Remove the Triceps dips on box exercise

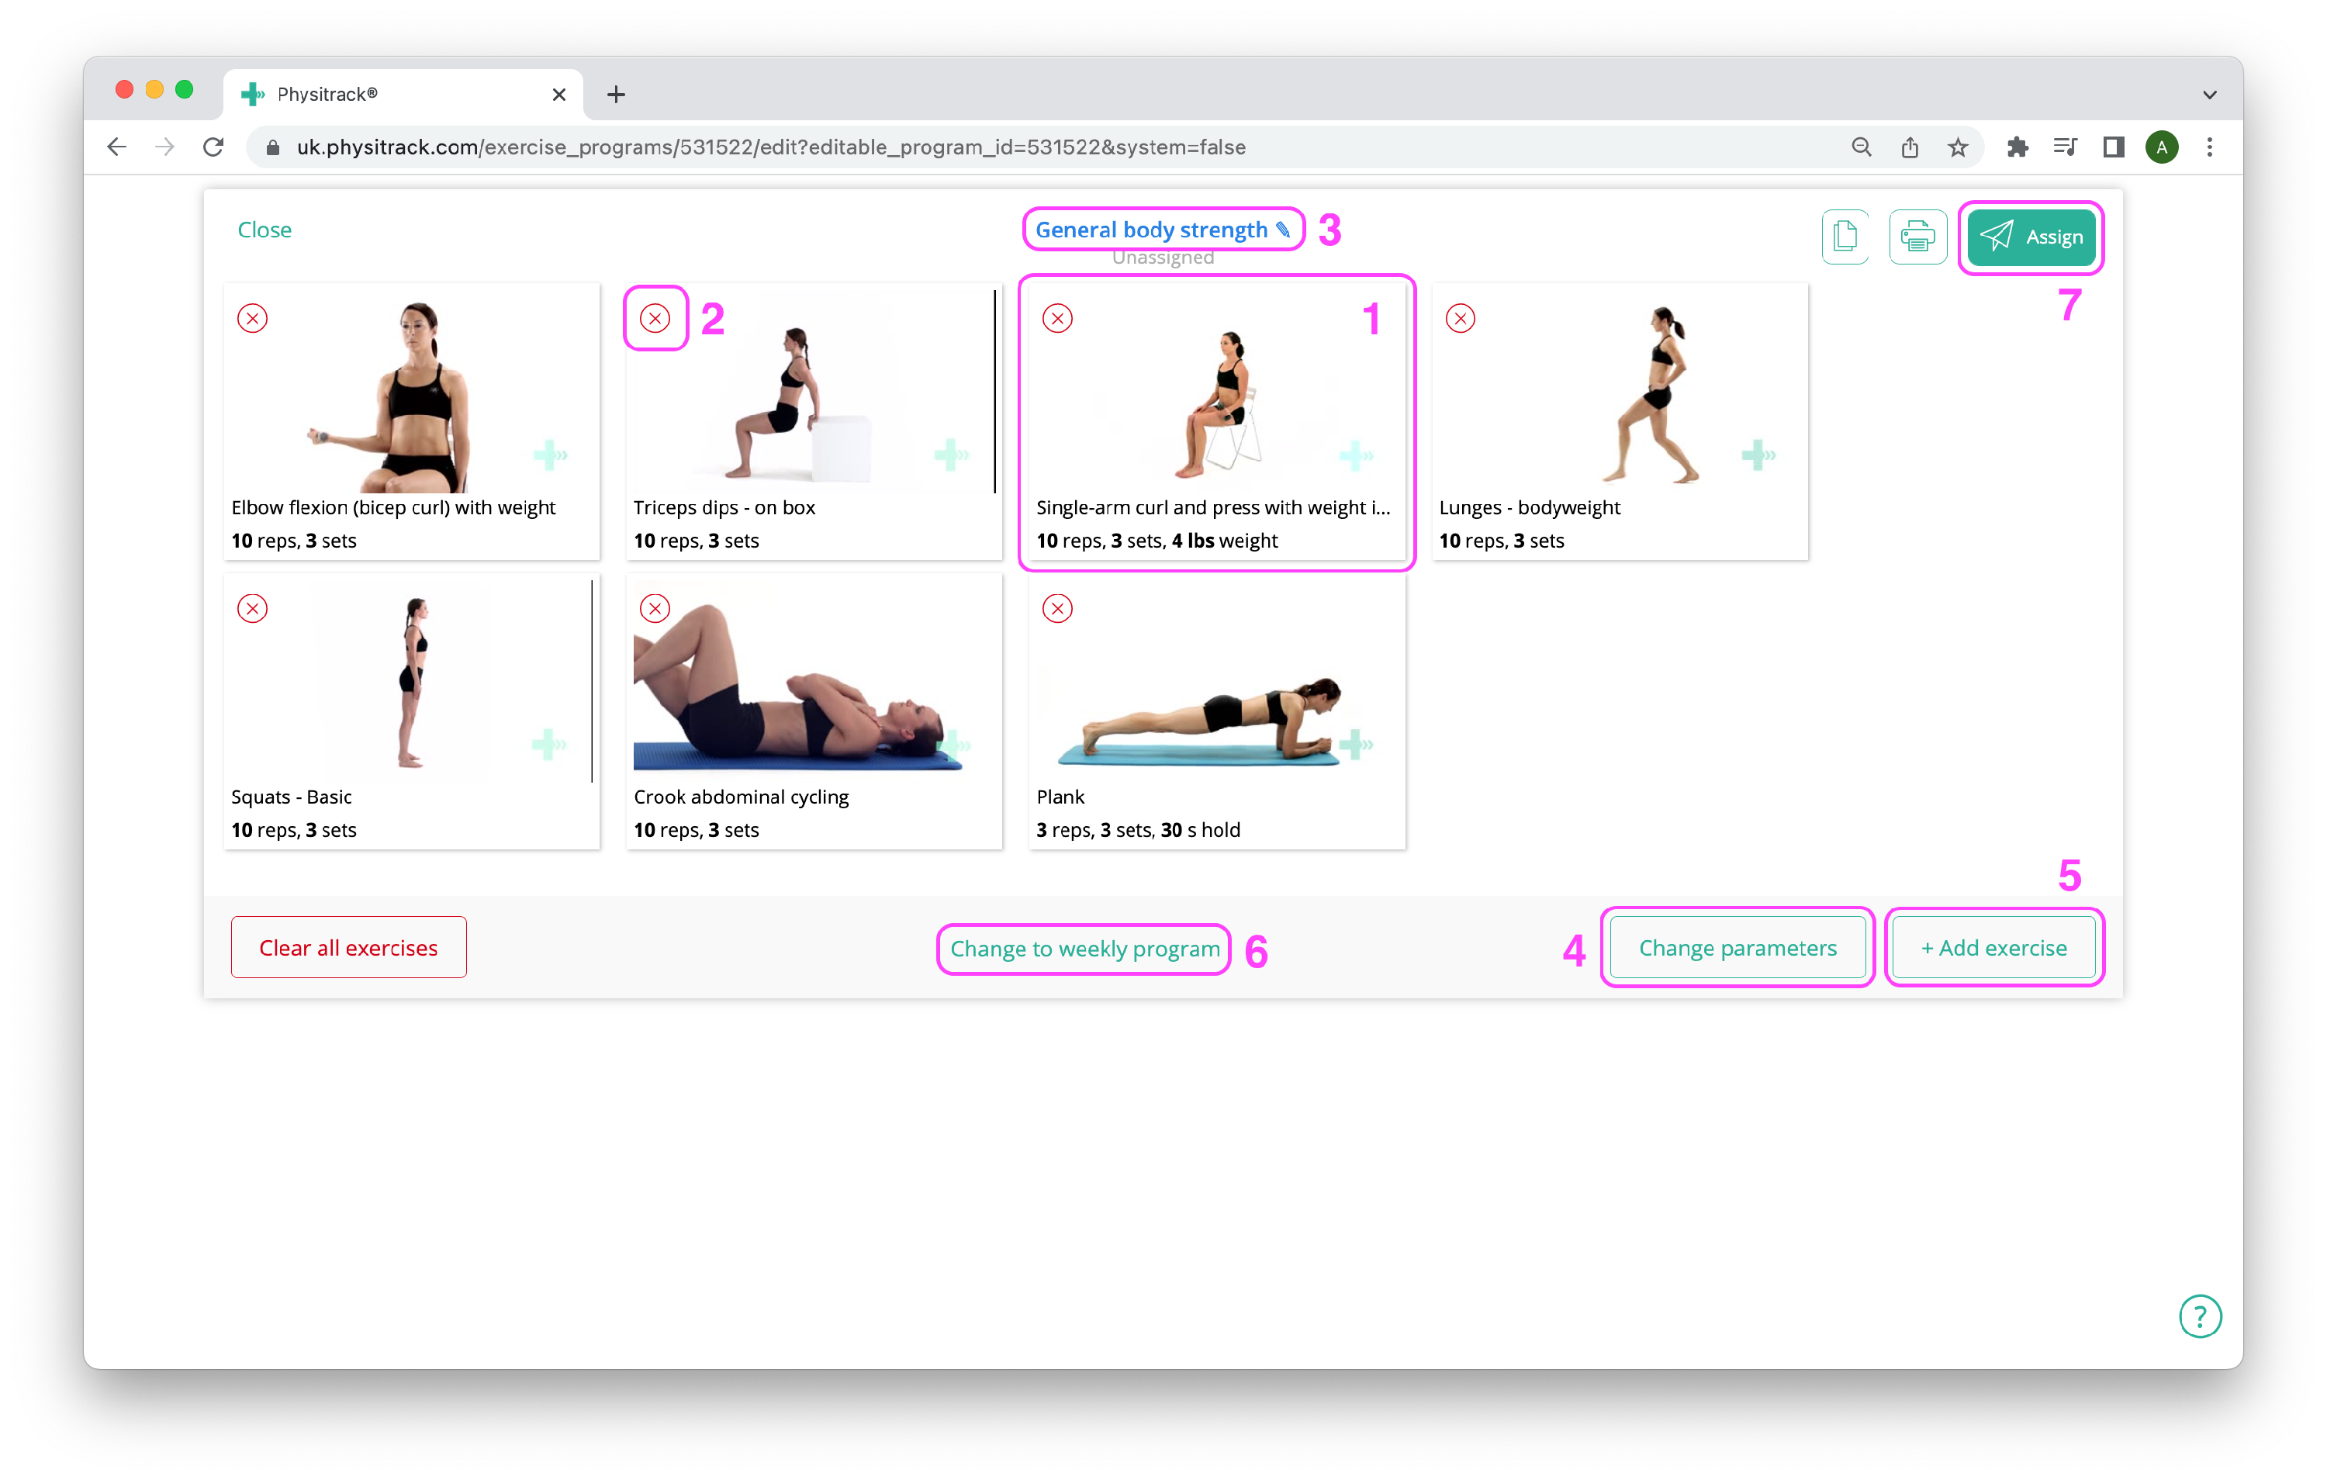point(655,318)
